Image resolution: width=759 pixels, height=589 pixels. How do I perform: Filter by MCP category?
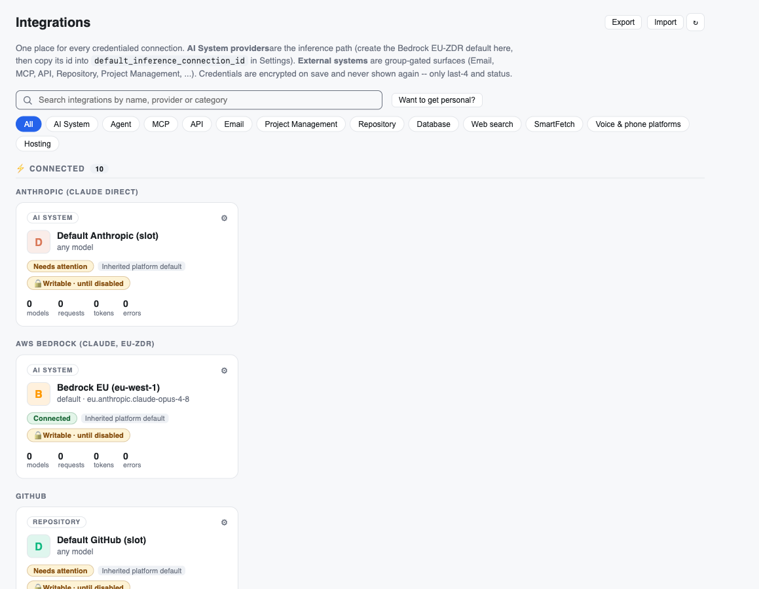click(x=160, y=124)
